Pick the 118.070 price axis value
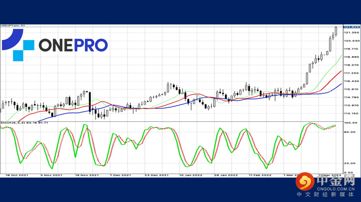Screen dimensions: 361x202 [351, 65]
